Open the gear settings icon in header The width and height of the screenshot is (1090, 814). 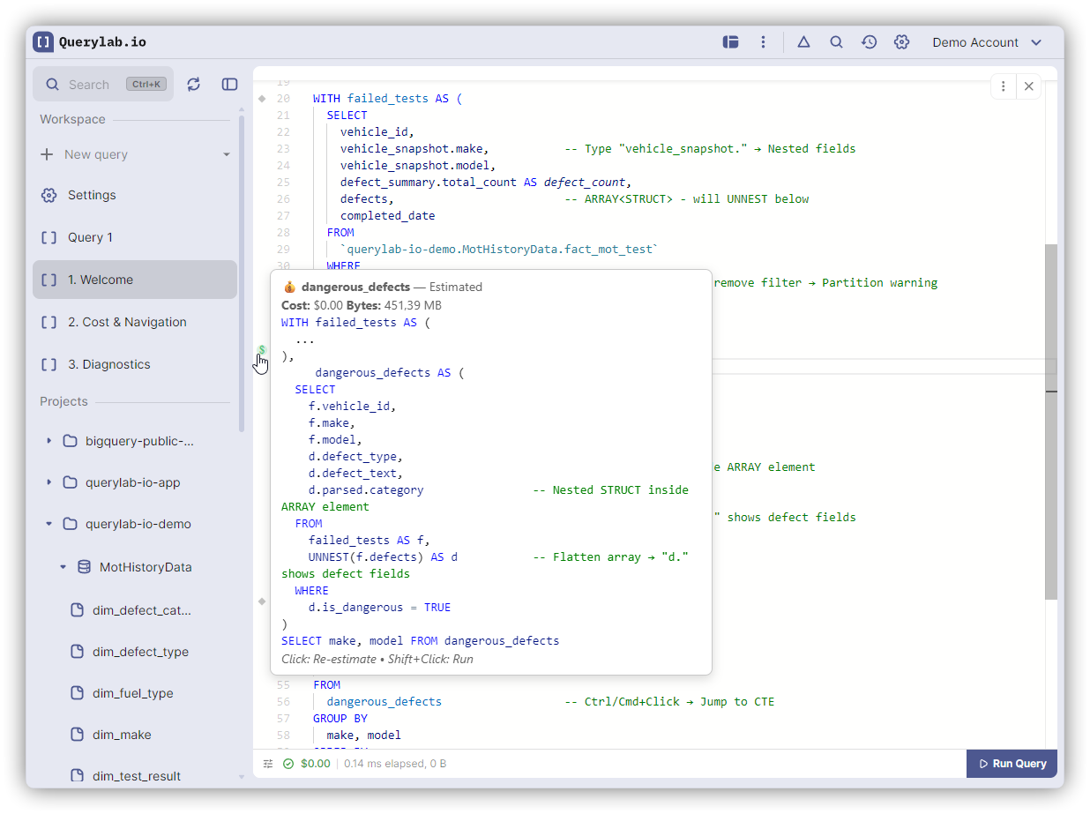point(901,42)
